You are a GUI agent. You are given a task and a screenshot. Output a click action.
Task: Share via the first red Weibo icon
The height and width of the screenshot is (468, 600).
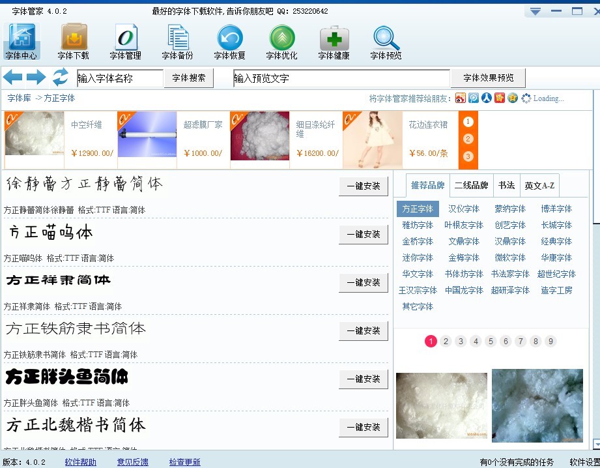click(x=461, y=98)
